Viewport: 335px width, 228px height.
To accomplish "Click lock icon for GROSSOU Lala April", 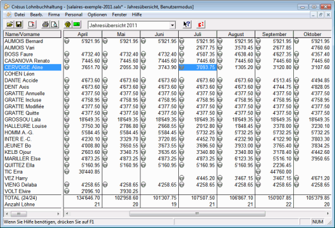I will click(67, 120).
